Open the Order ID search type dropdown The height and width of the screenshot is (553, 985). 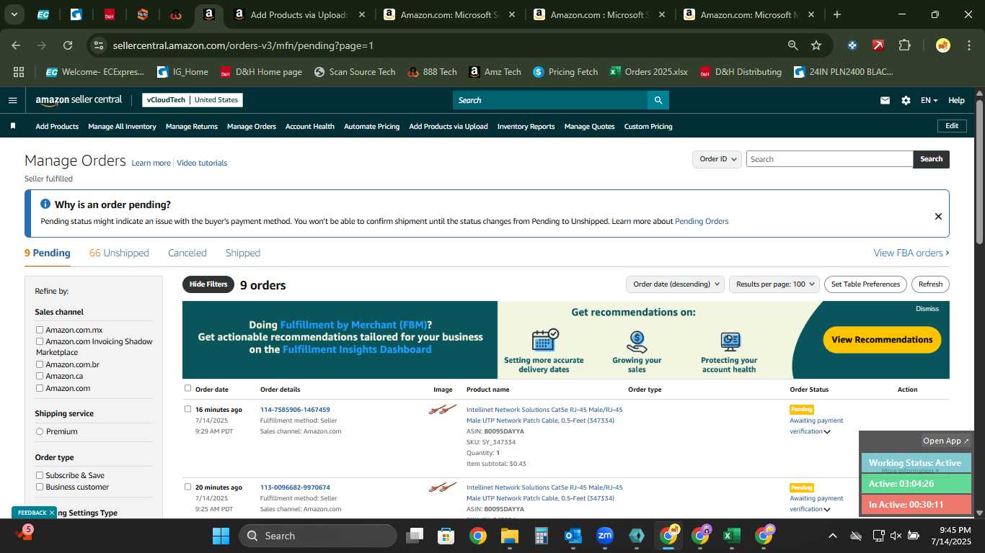pos(717,159)
